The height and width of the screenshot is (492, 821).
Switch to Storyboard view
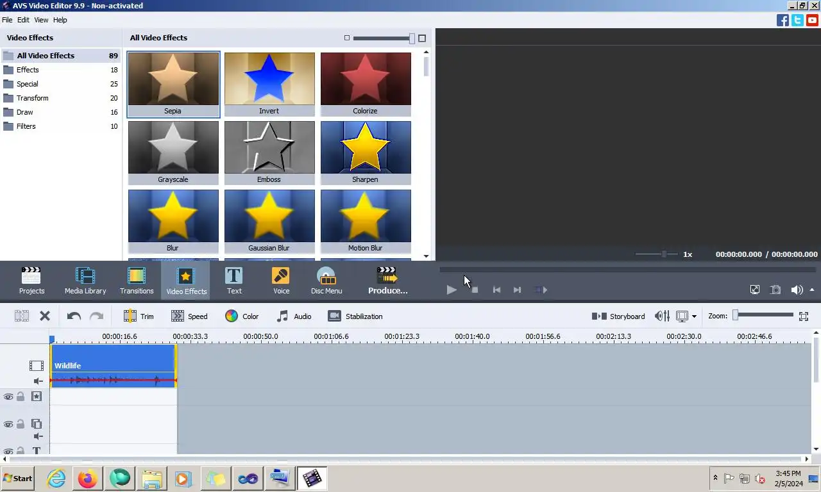click(618, 316)
